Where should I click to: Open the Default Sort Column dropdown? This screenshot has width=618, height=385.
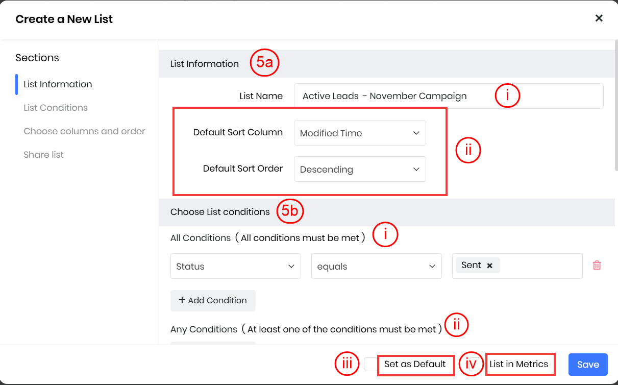360,133
